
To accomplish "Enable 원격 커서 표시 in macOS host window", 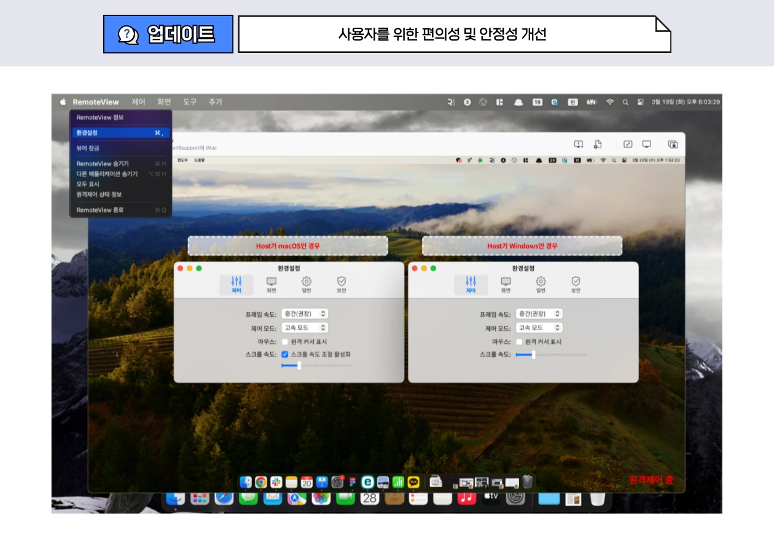I will pyautogui.click(x=285, y=341).
